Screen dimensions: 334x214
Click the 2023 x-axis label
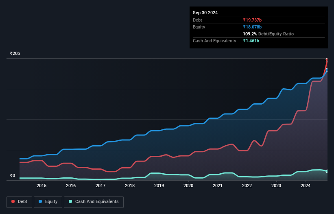[276, 186]
